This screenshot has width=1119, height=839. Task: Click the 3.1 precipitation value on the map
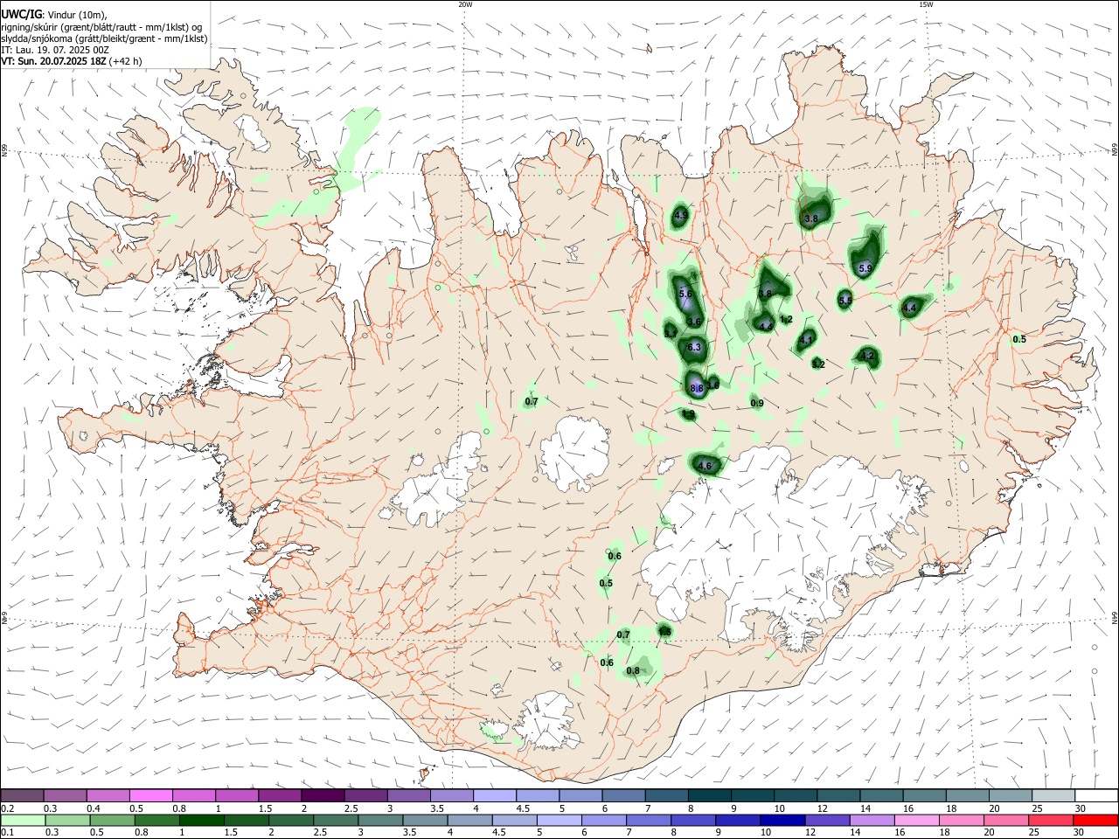click(x=671, y=333)
